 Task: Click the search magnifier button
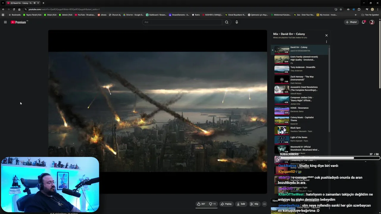(227, 22)
